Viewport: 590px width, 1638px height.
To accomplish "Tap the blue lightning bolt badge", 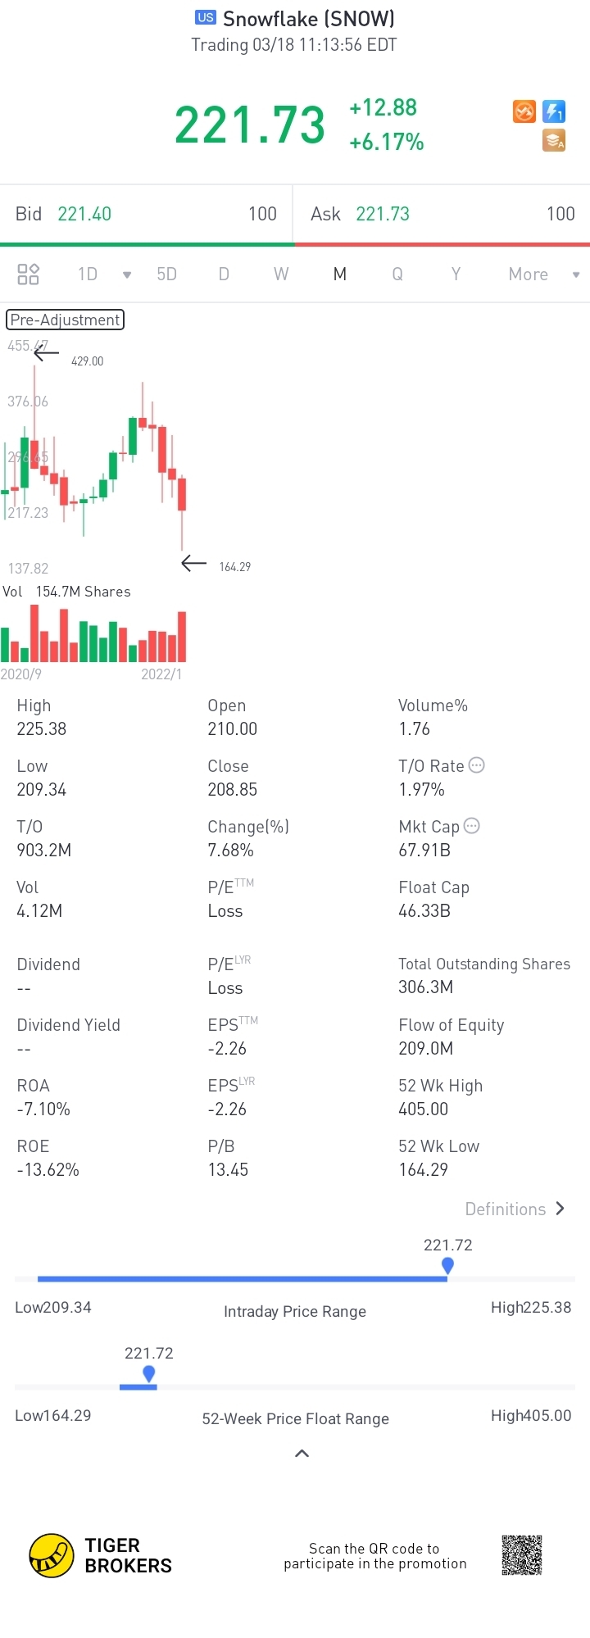I will 555,111.
